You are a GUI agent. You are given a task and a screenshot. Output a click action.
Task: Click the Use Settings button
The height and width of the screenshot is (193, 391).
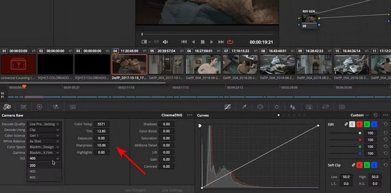[172, 190]
